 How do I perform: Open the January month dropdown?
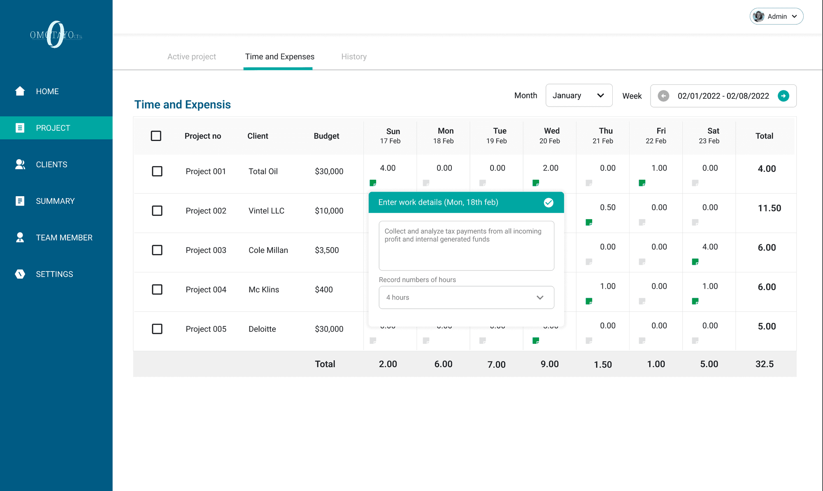coord(579,95)
